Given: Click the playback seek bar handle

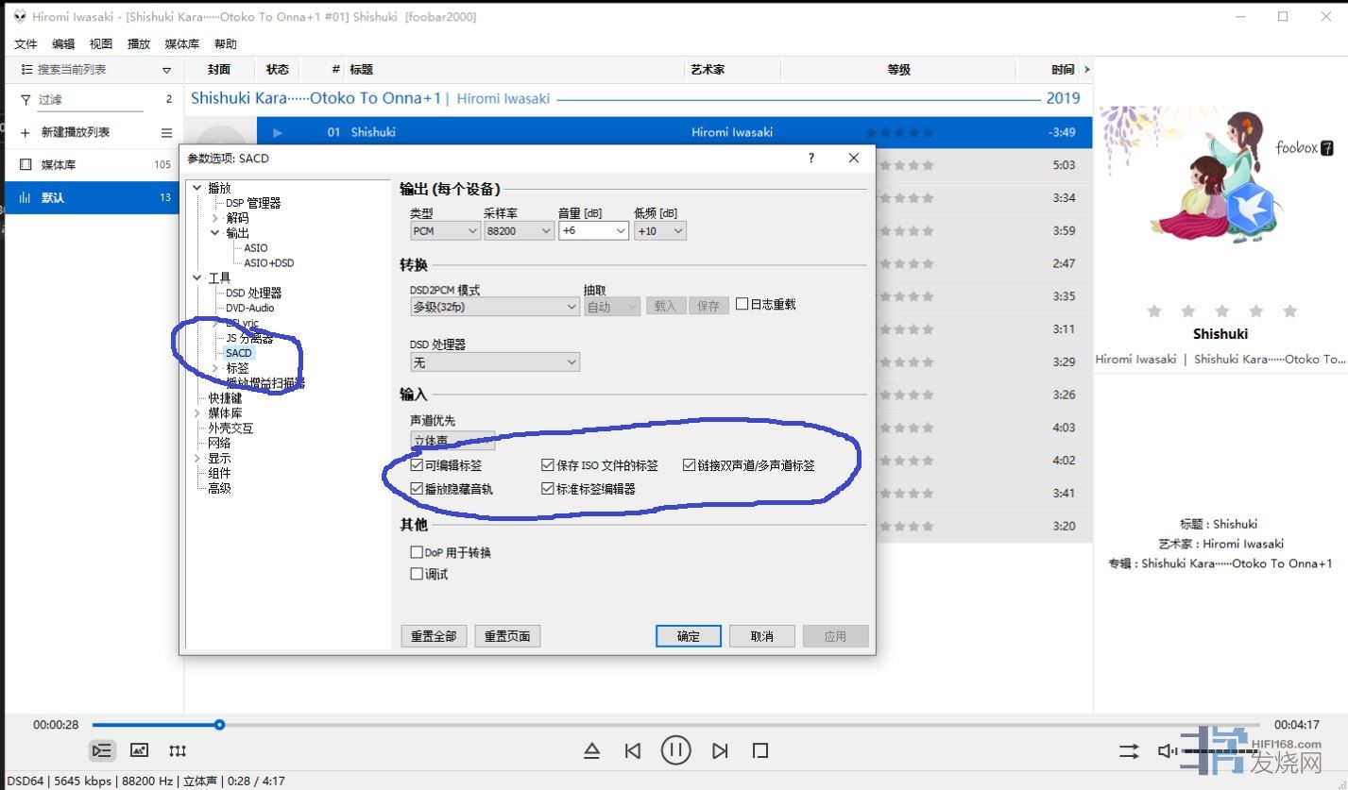Looking at the screenshot, I should tap(219, 725).
